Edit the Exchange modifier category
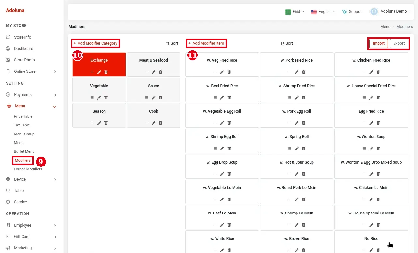The width and height of the screenshot is (418, 253). tap(99, 72)
